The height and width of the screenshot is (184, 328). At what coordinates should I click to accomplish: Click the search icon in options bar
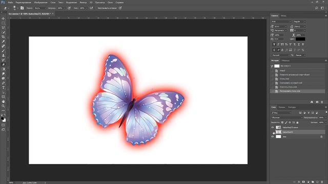[x=317, y=8]
